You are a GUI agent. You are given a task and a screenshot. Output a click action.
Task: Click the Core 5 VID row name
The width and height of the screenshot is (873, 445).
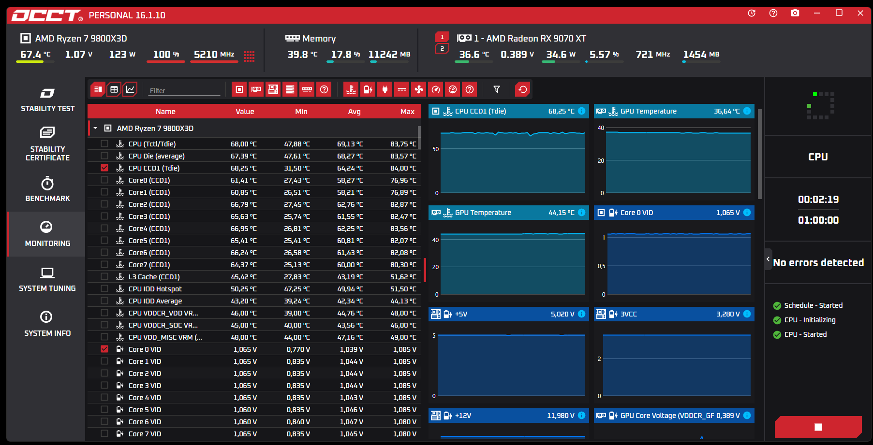145,410
